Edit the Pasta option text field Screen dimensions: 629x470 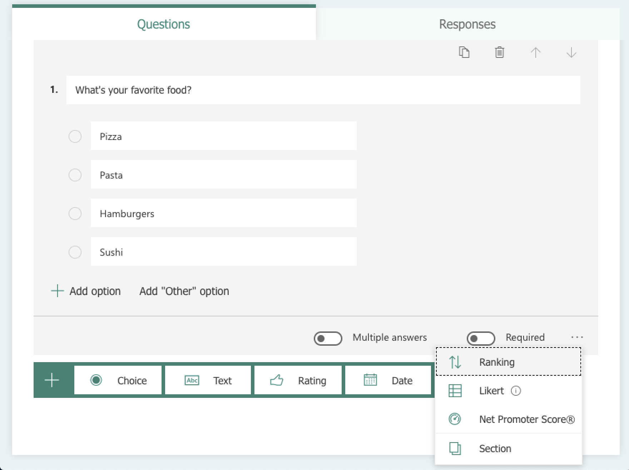click(x=224, y=174)
